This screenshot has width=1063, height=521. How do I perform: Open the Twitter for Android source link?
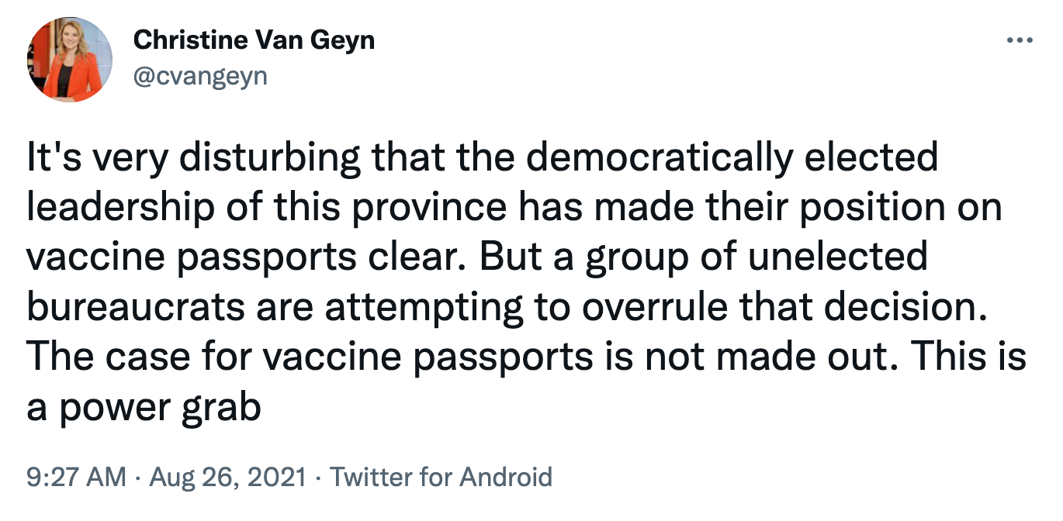441,476
